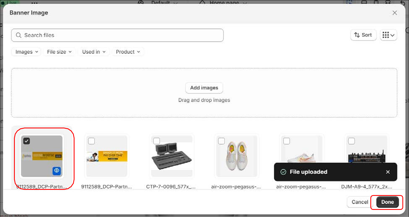This screenshot has height=217, width=409.
Task: Click the second 9112589_DCP-Partn file name
Action: 107,187
